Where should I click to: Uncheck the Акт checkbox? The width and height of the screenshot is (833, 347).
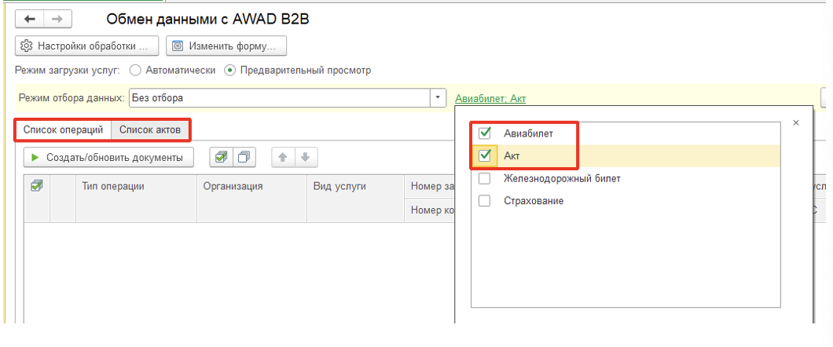(x=485, y=156)
